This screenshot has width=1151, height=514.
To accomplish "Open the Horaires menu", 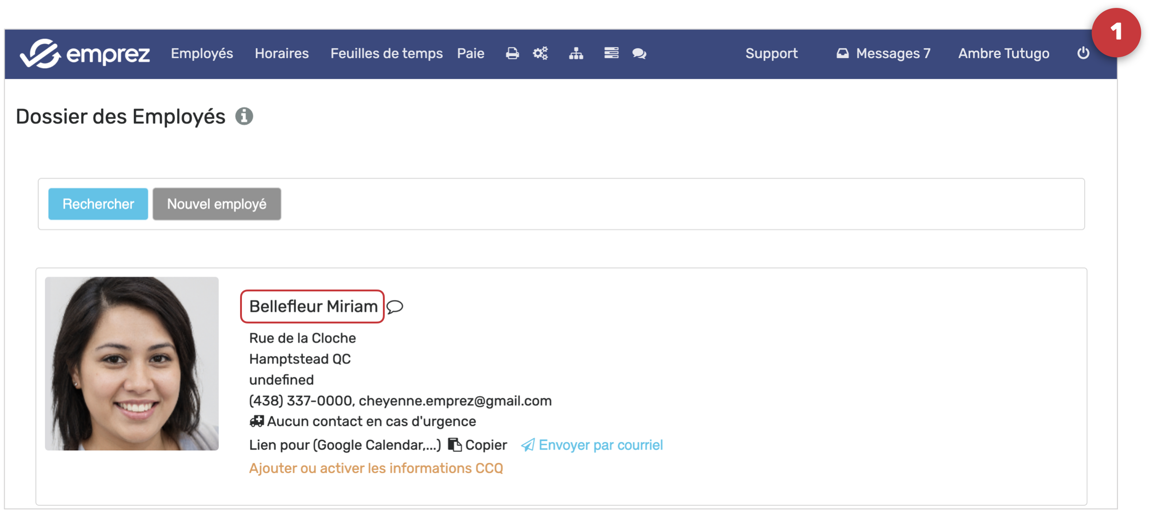I will 281,53.
